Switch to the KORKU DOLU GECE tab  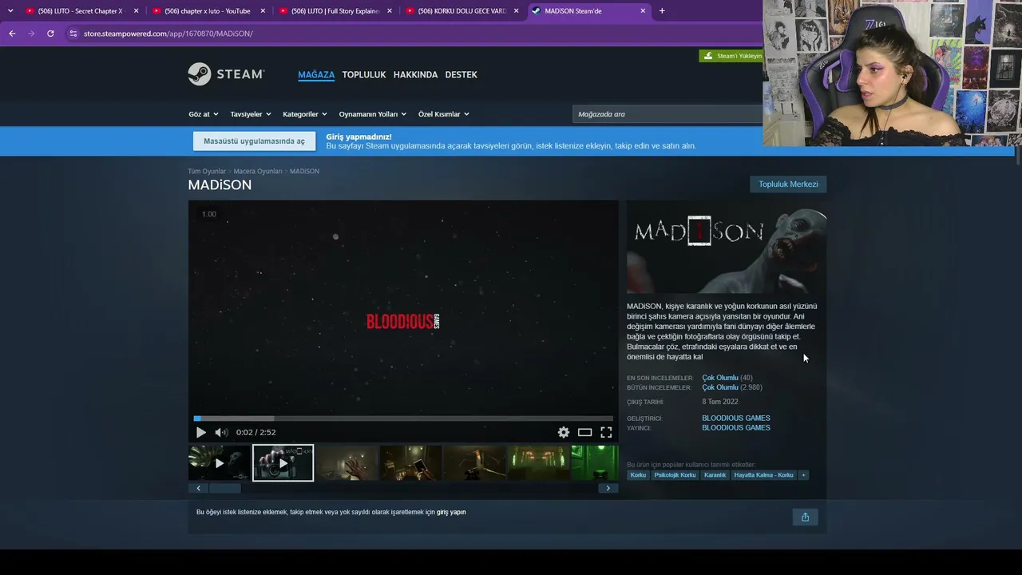(x=461, y=11)
